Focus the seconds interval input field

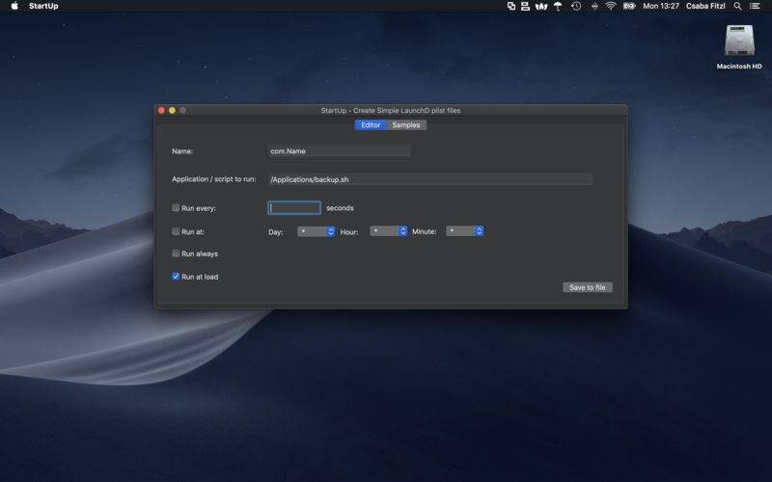pos(294,208)
